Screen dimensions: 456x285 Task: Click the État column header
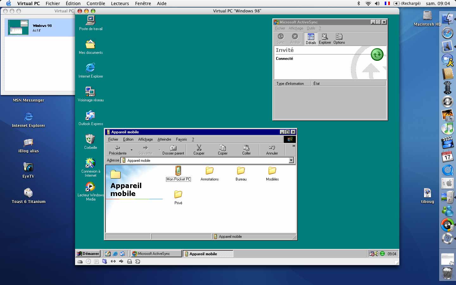(x=348, y=84)
